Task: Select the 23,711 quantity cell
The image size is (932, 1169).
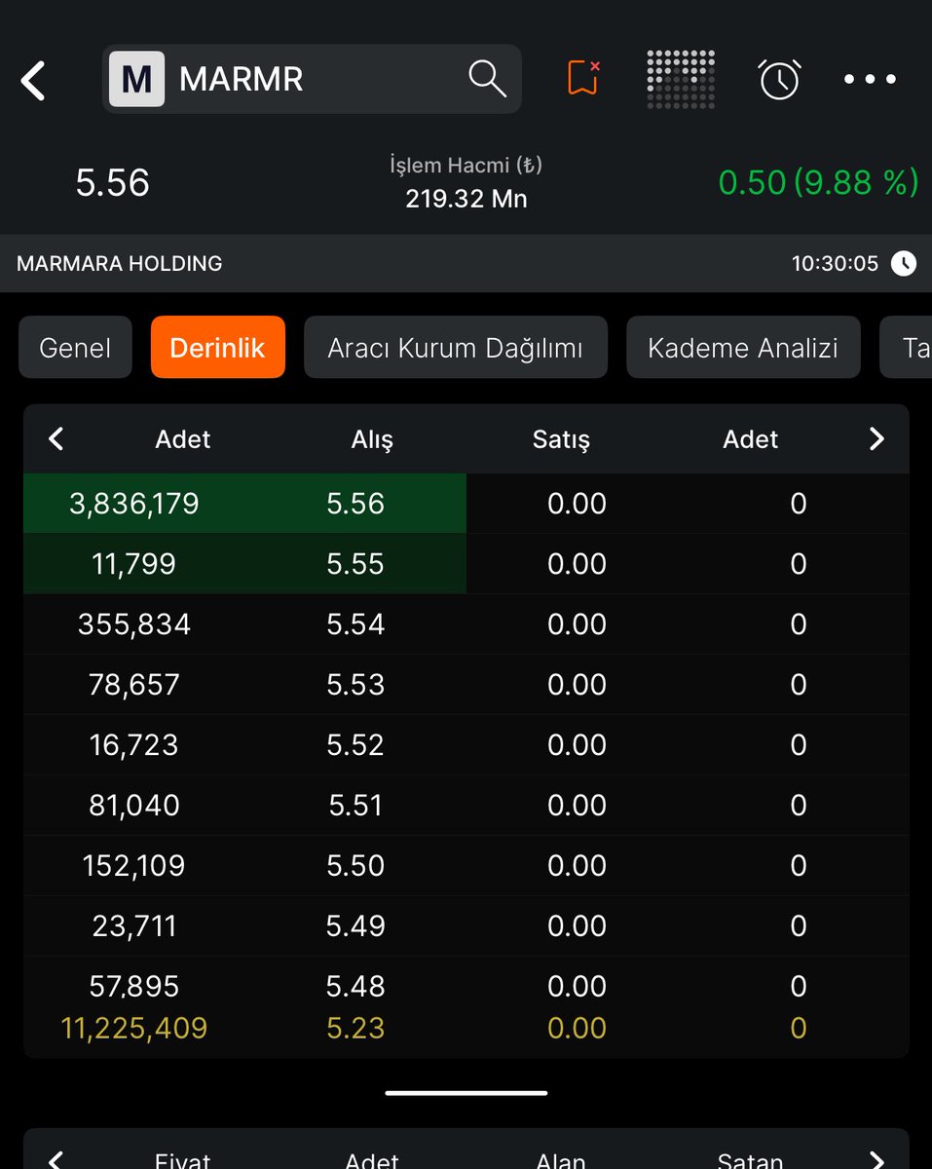Action: pos(134,925)
